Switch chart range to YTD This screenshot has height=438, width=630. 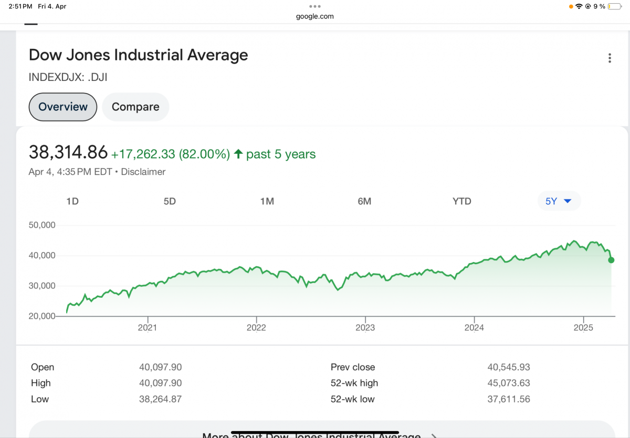(x=462, y=201)
